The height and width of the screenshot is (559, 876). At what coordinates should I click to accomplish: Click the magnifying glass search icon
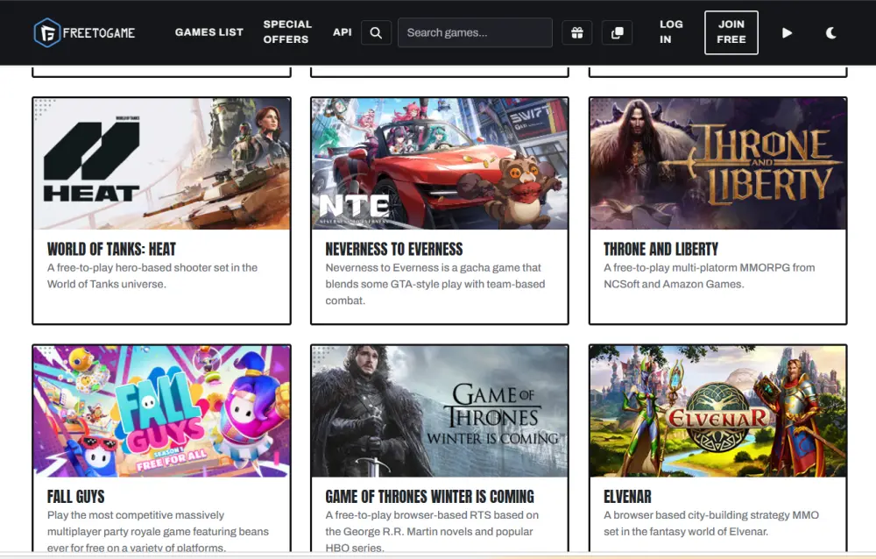coord(376,33)
